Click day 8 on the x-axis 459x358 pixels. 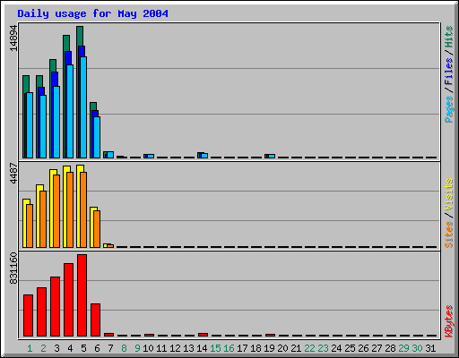pyautogui.click(x=124, y=348)
